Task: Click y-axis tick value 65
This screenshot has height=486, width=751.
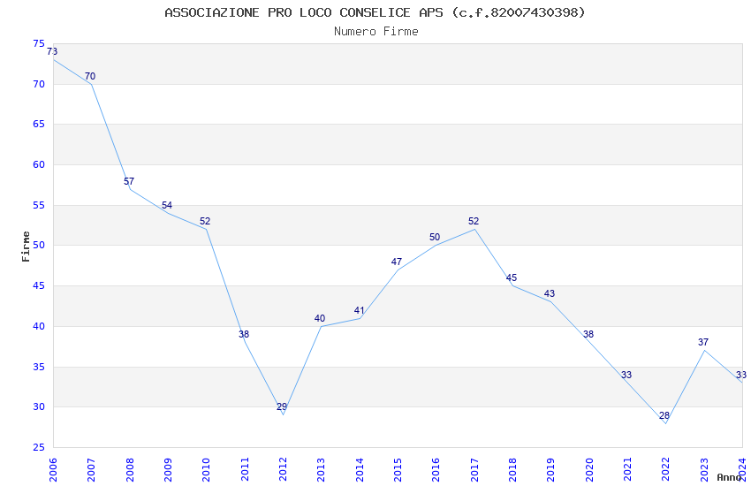Action: click(39, 124)
